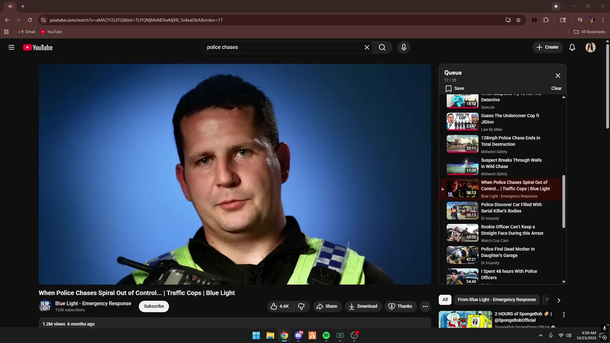610x343 pixels.
Task: Show hidden system tray icons
Action: pyautogui.click(x=540, y=335)
